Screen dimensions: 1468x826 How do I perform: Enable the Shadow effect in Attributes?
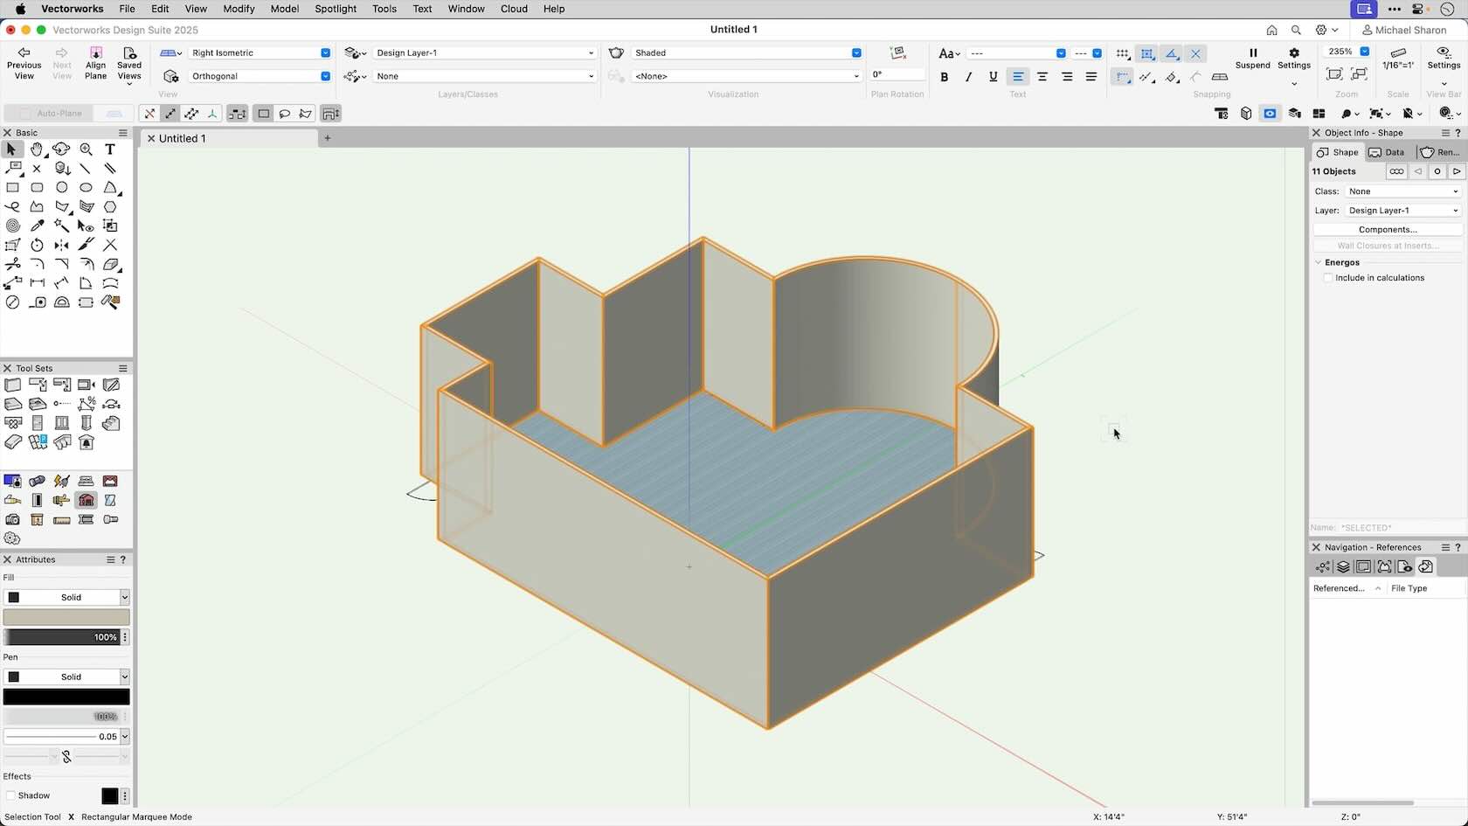point(10,795)
